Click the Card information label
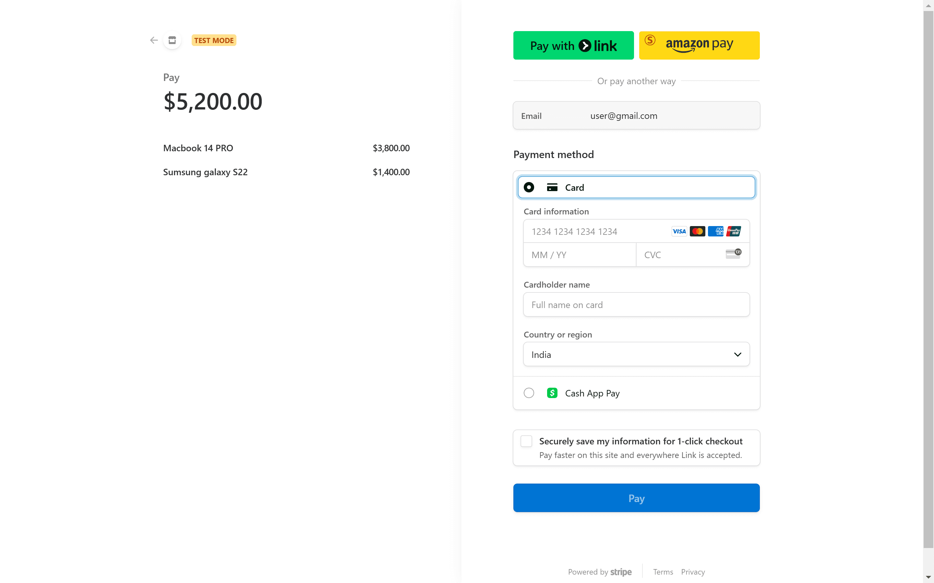Screen dimensions: 934x583 point(556,211)
